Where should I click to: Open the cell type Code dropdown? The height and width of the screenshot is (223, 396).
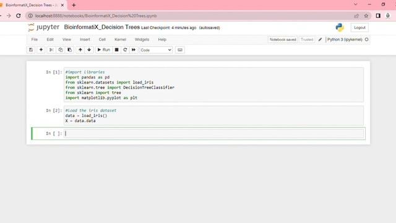[156, 50]
